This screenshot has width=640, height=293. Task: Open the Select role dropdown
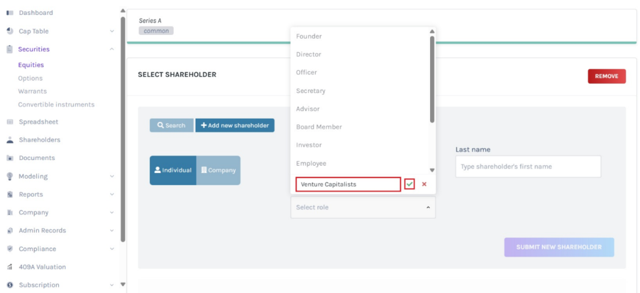coord(362,207)
